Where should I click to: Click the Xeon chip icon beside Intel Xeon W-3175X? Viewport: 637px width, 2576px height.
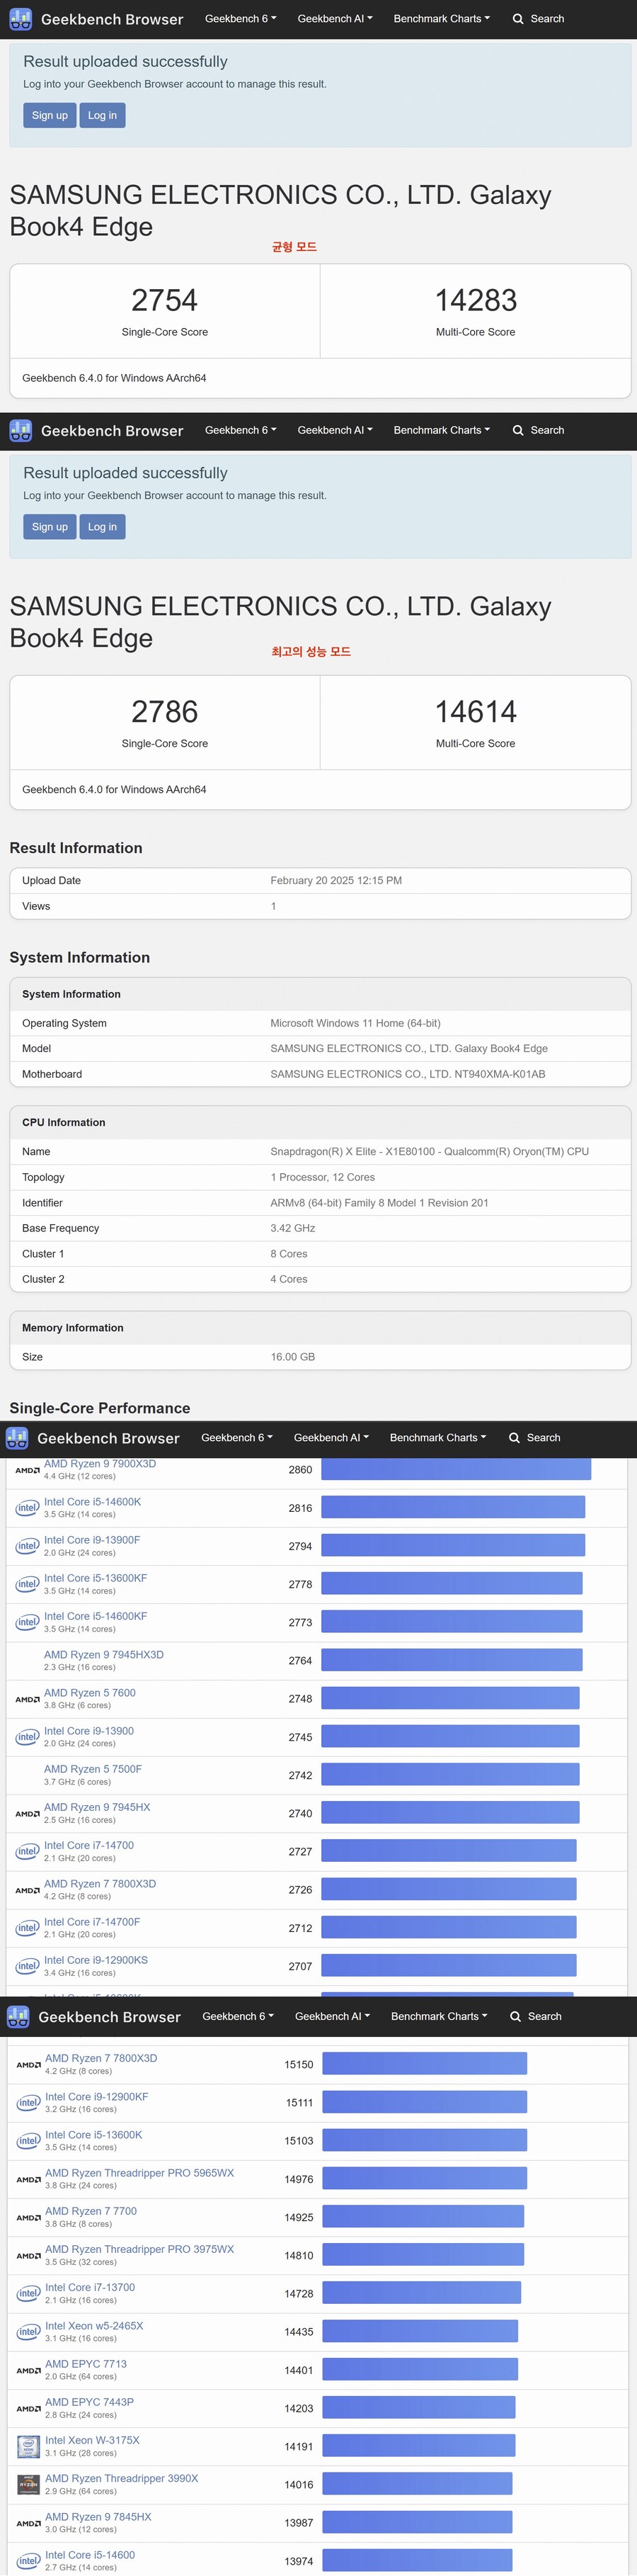(28, 2446)
